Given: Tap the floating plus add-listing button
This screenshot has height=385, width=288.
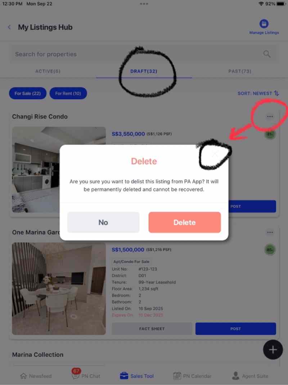Looking at the screenshot, I should coord(273,350).
